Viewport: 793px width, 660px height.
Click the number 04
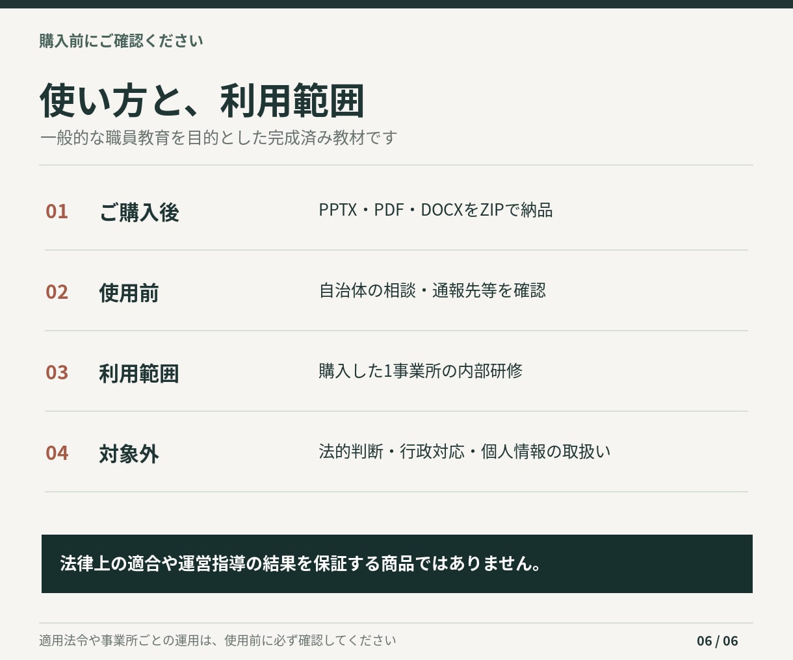[x=57, y=453]
